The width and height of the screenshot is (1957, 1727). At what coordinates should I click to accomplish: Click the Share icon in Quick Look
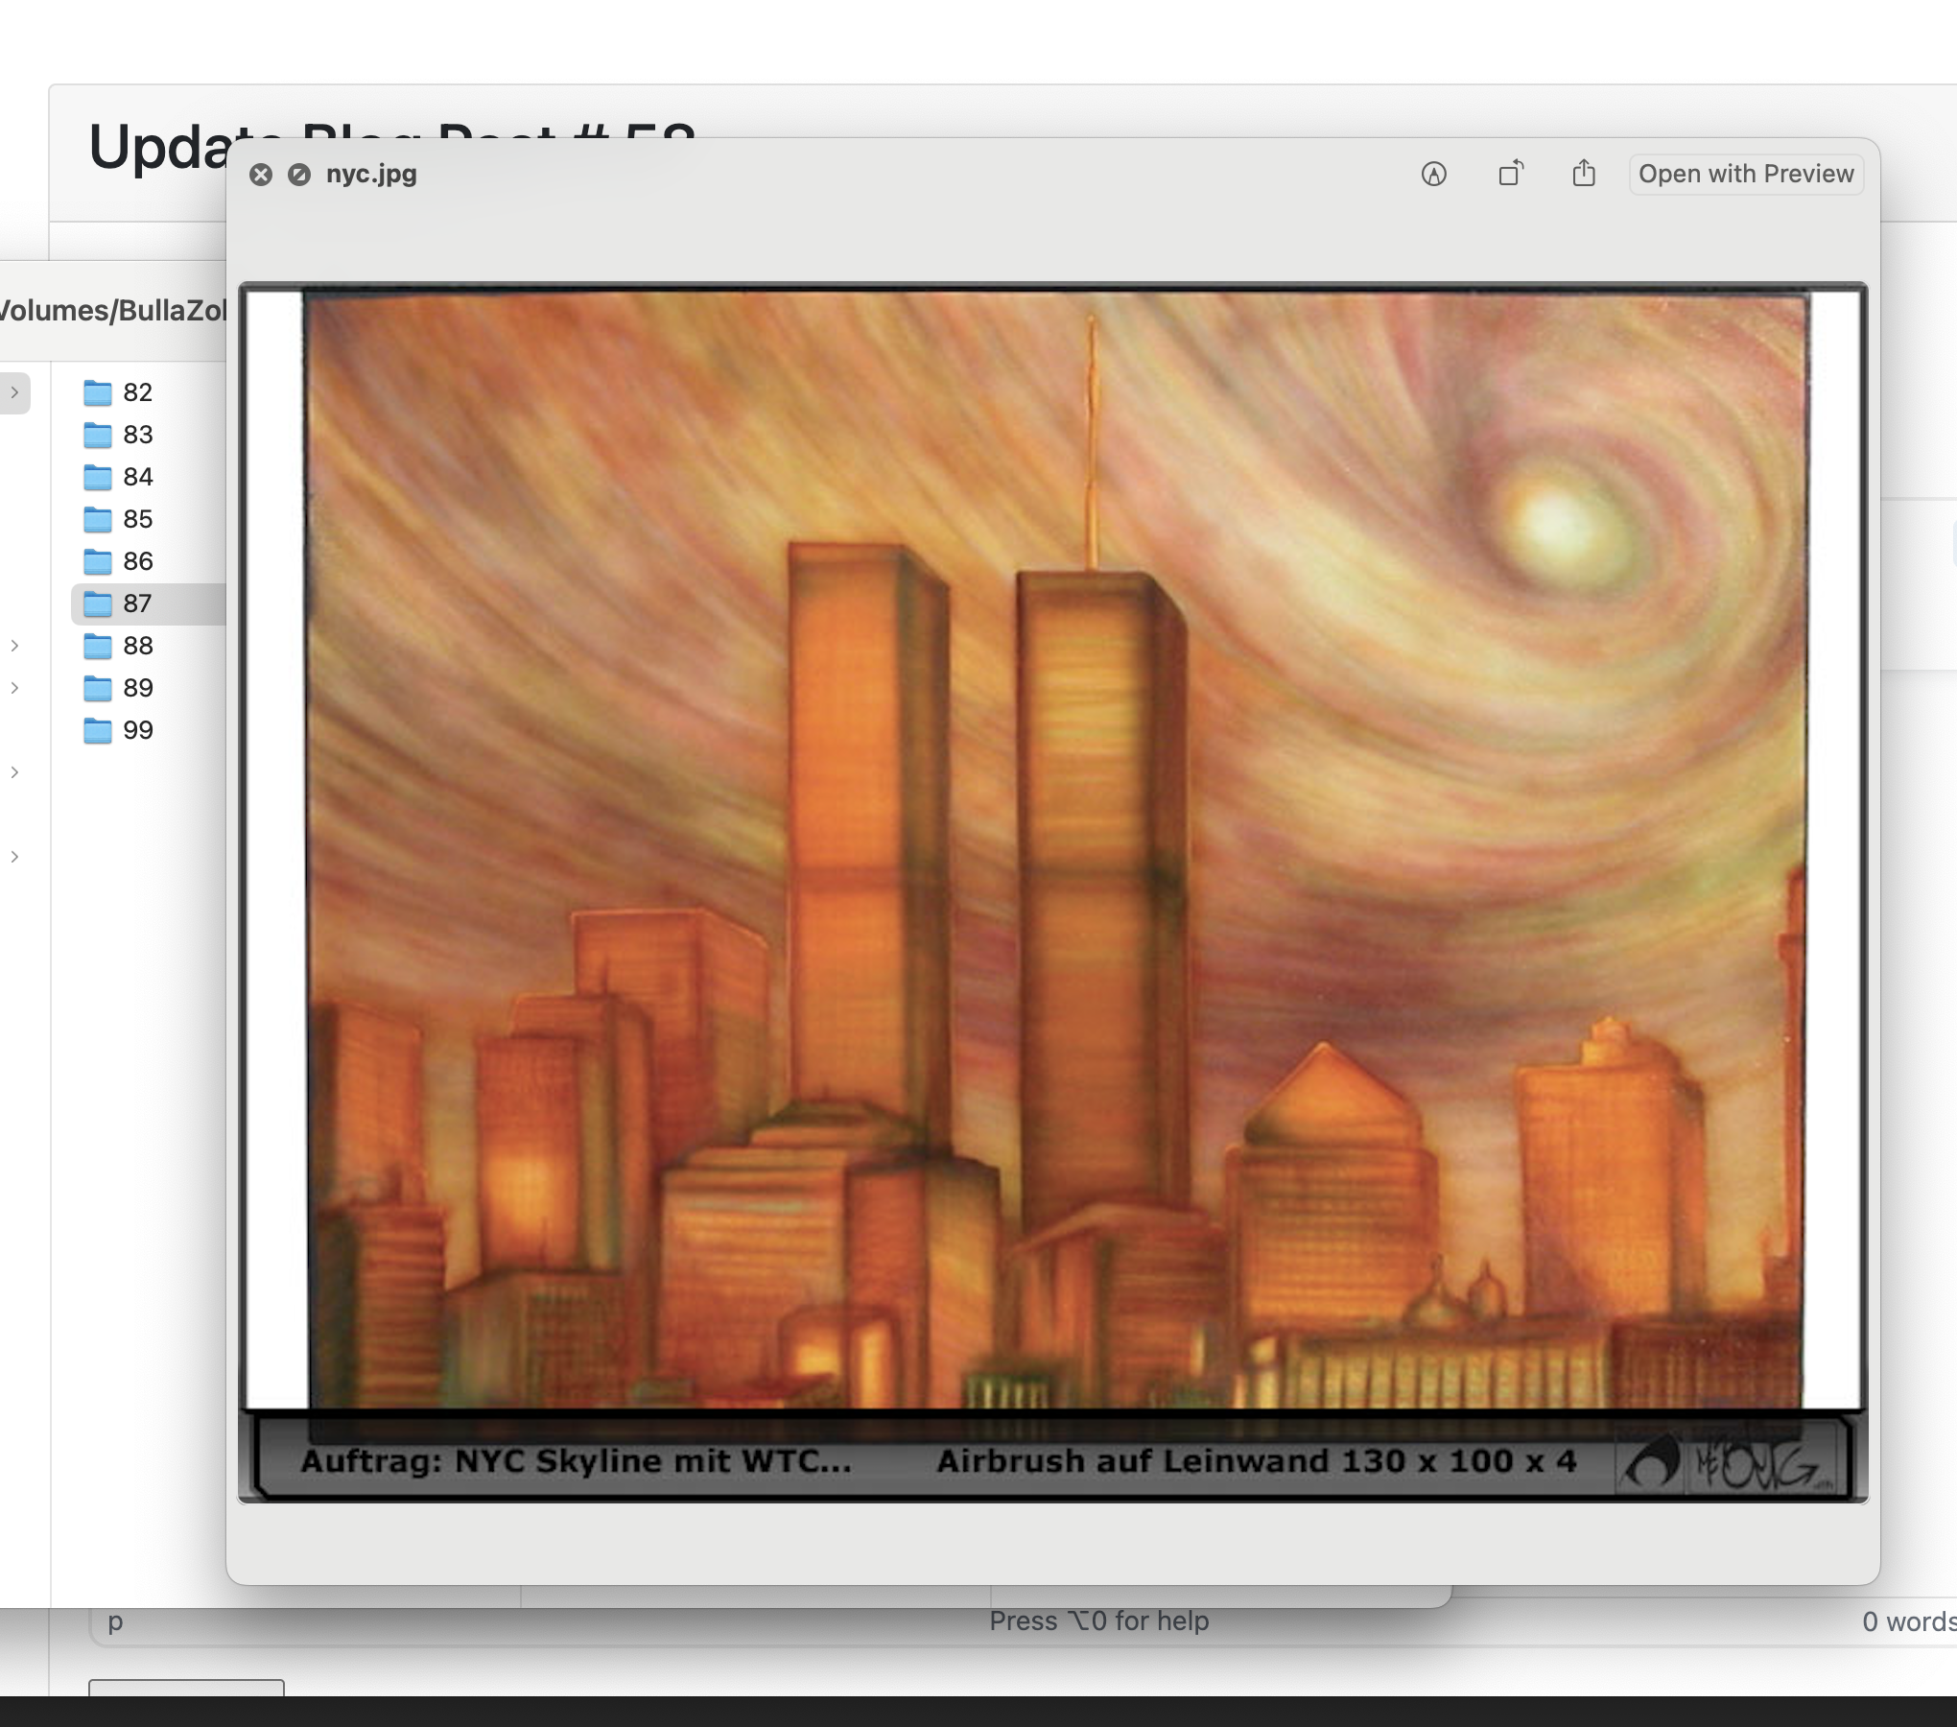(x=1584, y=174)
